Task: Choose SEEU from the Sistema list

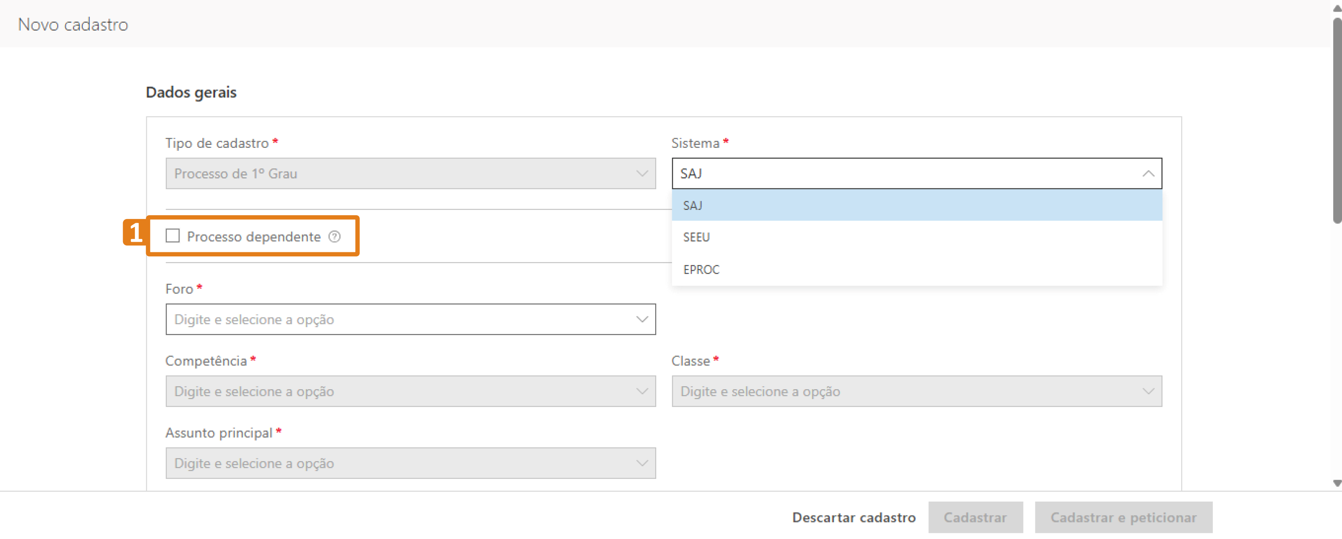Action: click(696, 237)
